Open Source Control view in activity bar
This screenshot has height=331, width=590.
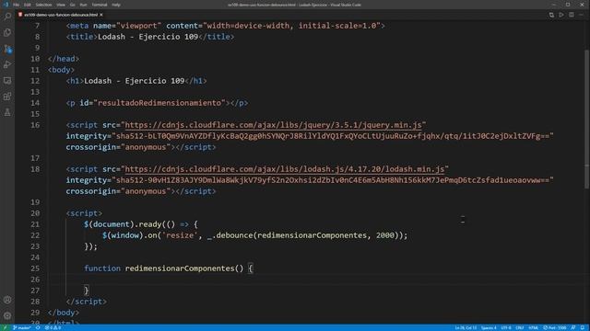pos(7,49)
